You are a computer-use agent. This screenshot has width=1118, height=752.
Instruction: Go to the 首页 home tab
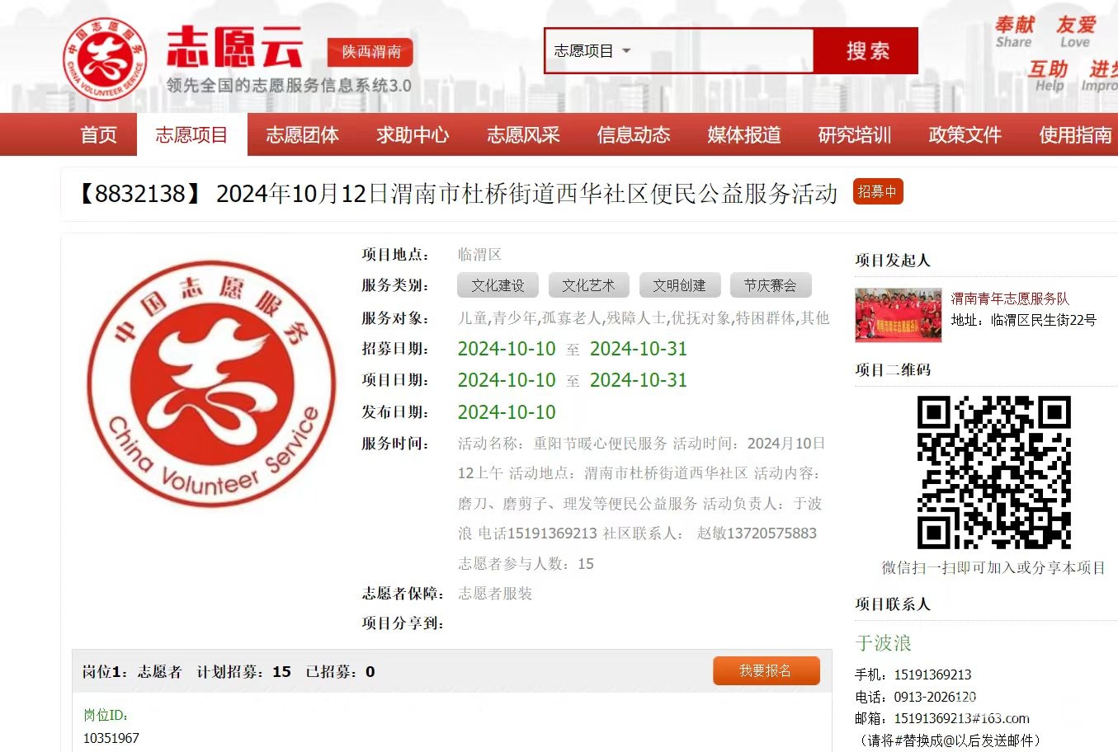(98, 135)
